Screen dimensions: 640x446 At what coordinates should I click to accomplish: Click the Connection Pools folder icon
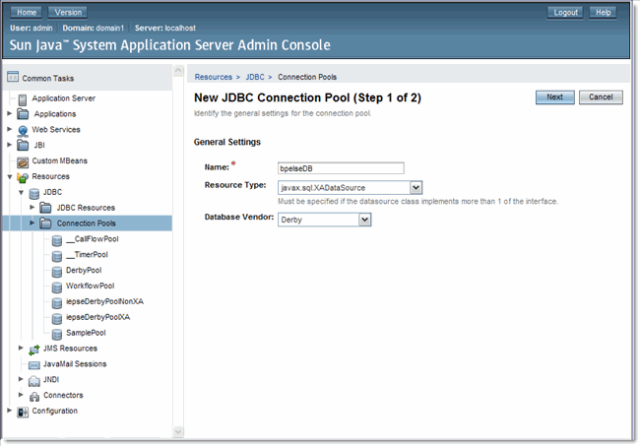pos(45,223)
